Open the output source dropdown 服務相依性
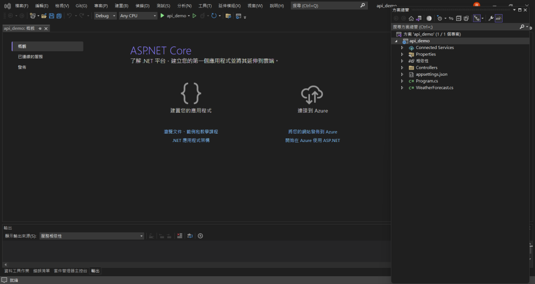The image size is (535, 284). 92,236
